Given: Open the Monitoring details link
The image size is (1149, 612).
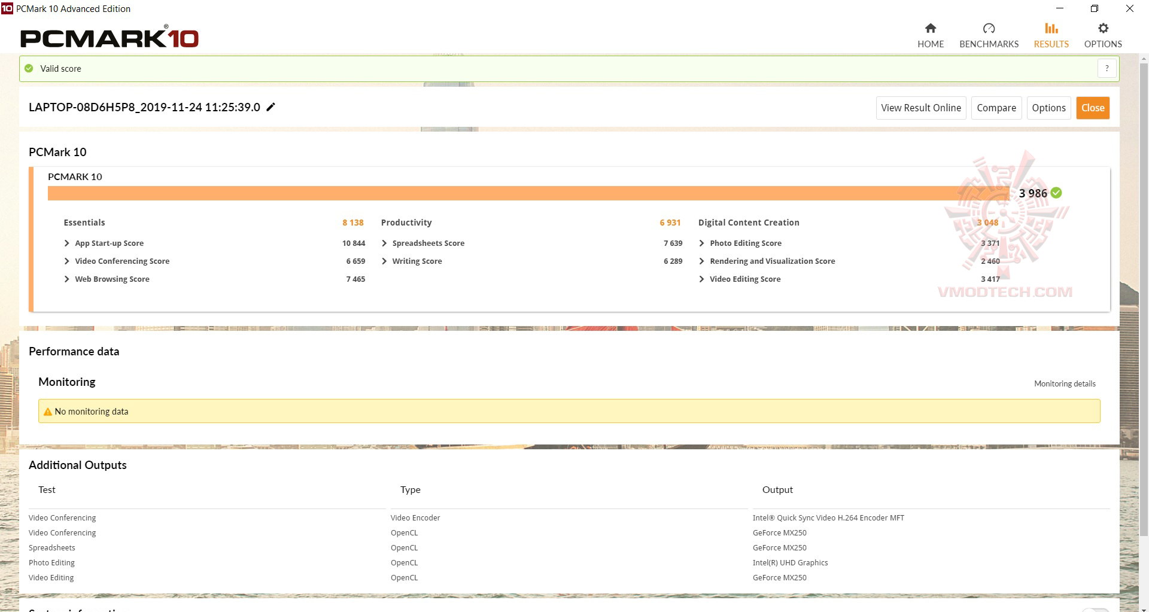Looking at the screenshot, I should [x=1065, y=383].
